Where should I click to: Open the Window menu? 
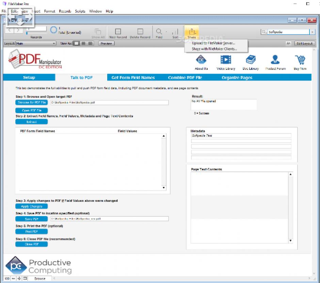tap(95, 11)
